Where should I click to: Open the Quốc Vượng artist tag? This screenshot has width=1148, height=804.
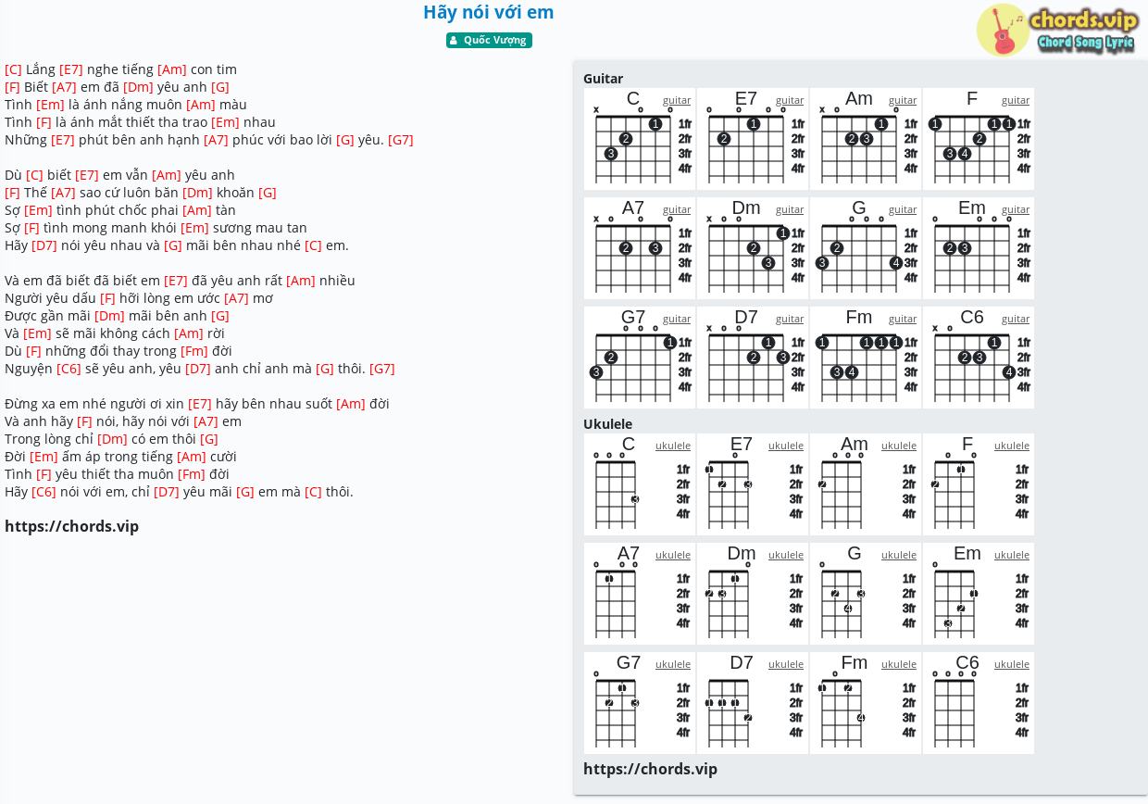pyautogui.click(x=489, y=40)
